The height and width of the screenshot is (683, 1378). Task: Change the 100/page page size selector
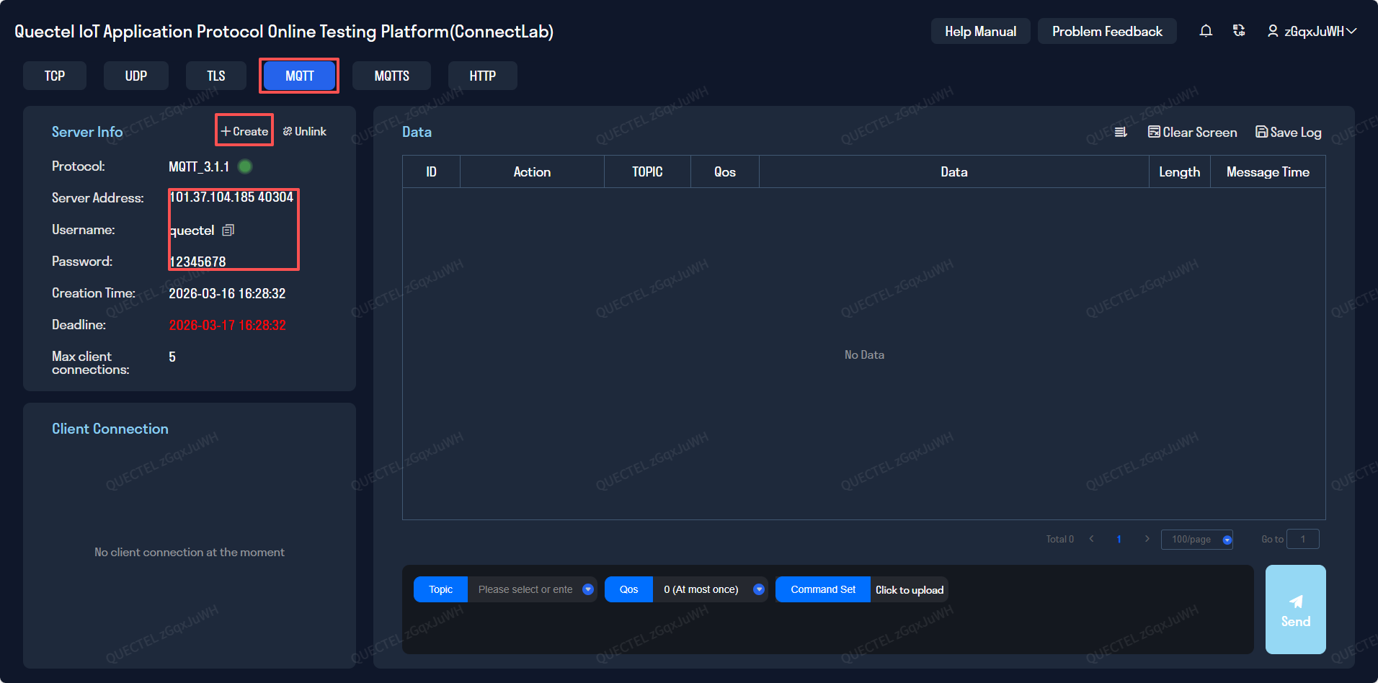(1196, 539)
